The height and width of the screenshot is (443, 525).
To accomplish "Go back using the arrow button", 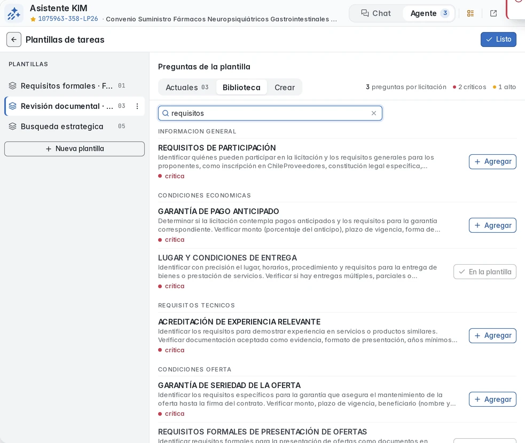I will click(14, 39).
